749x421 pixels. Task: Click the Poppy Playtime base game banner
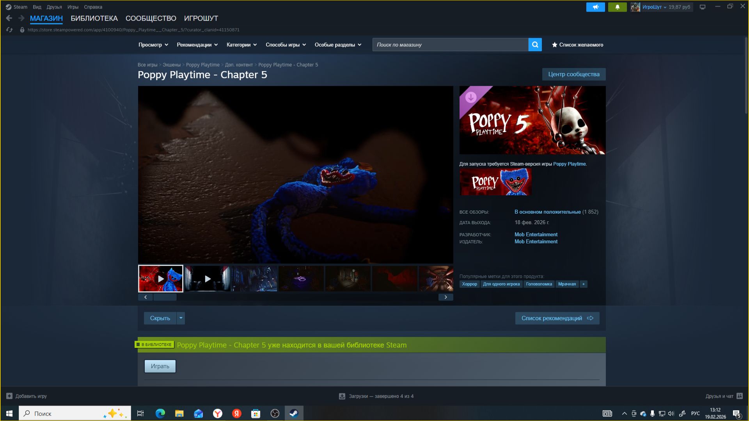(x=495, y=182)
